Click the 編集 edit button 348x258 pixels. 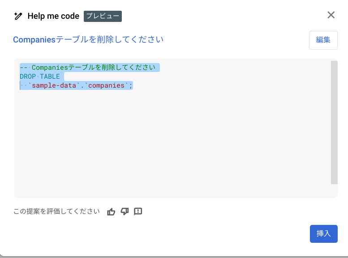point(323,40)
